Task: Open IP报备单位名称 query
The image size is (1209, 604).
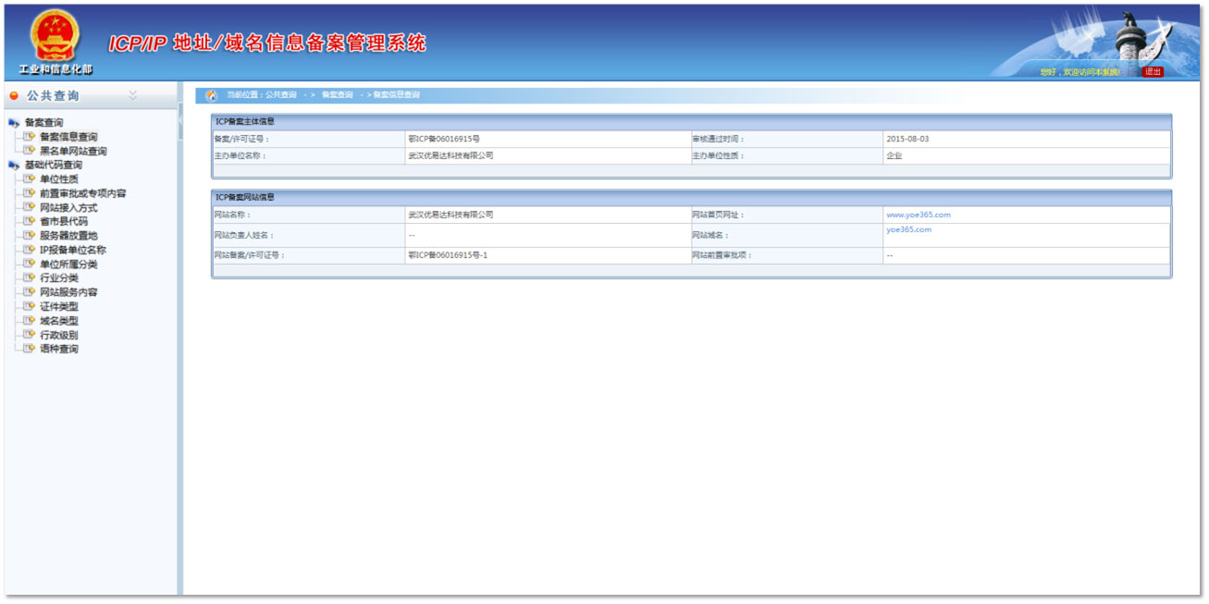Action: point(73,250)
